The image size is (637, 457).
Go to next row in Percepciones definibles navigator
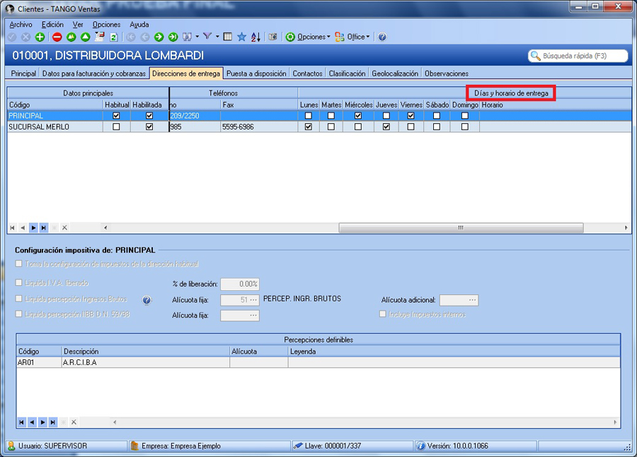pos(42,422)
